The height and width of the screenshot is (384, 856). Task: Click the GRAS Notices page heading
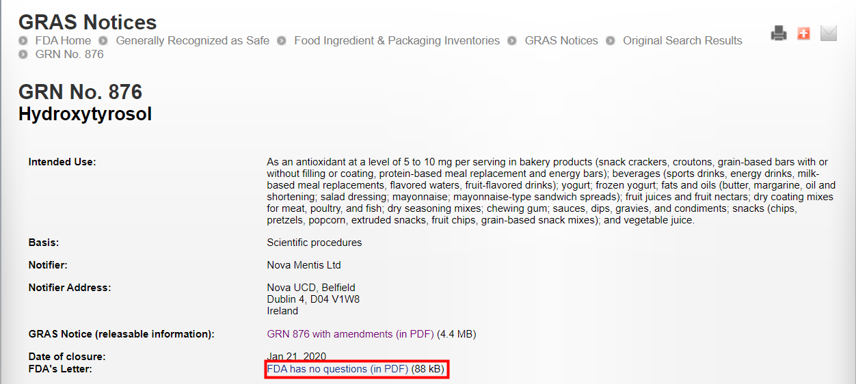click(88, 22)
